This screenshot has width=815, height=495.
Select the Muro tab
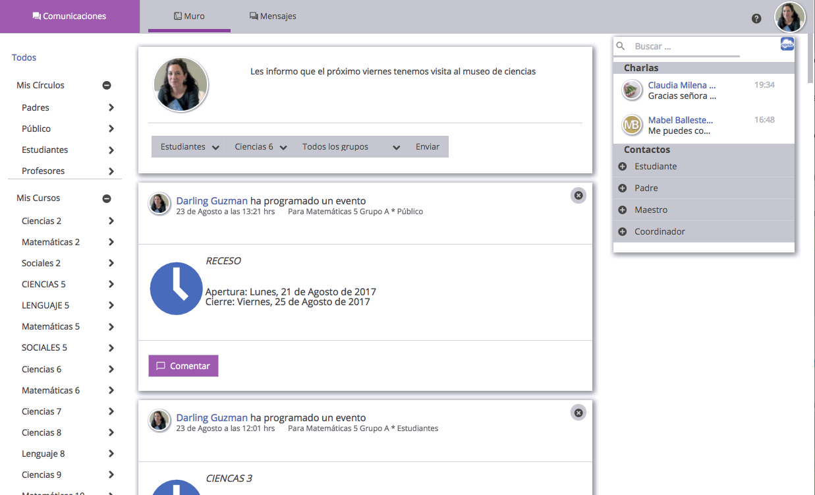pos(189,16)
